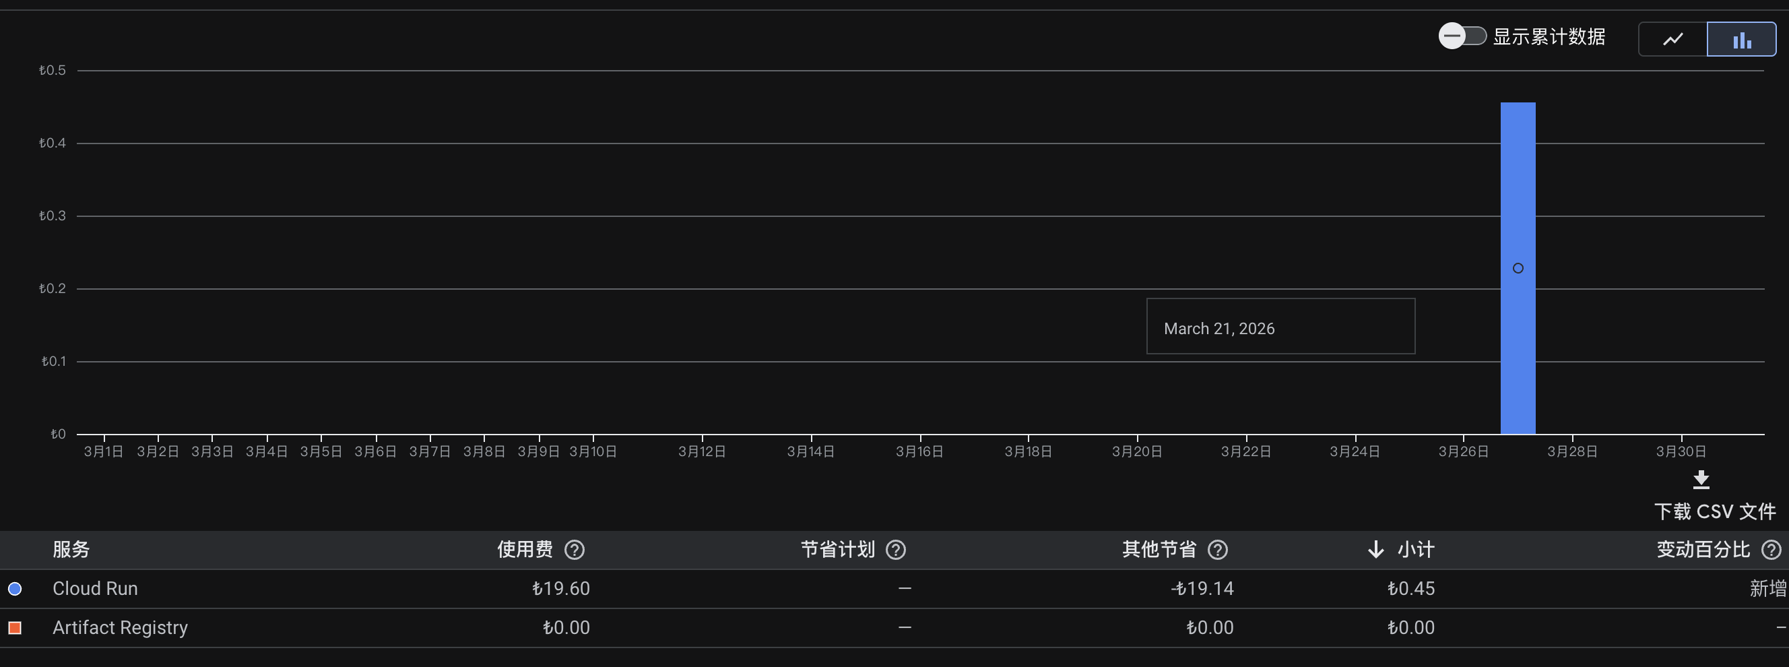Screen dimensions: 1789x667
Task: Sort table by 小计 column header
Action: point(1416,550)
